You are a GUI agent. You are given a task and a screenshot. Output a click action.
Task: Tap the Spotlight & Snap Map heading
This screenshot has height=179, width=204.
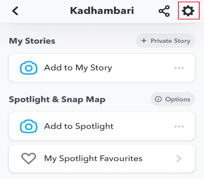57,99
